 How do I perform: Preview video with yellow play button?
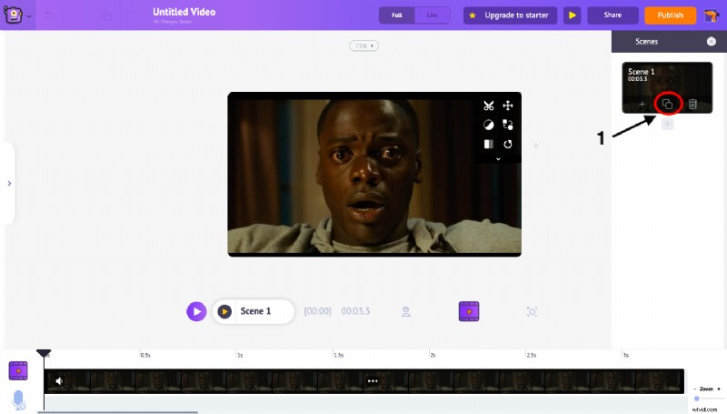click(x=573, y=15)
